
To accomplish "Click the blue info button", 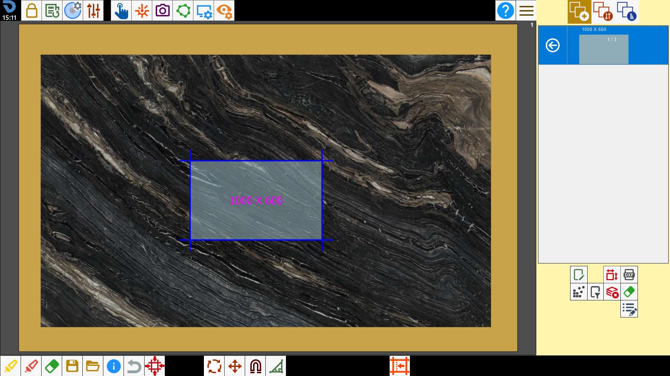I will tap(113, 366).
